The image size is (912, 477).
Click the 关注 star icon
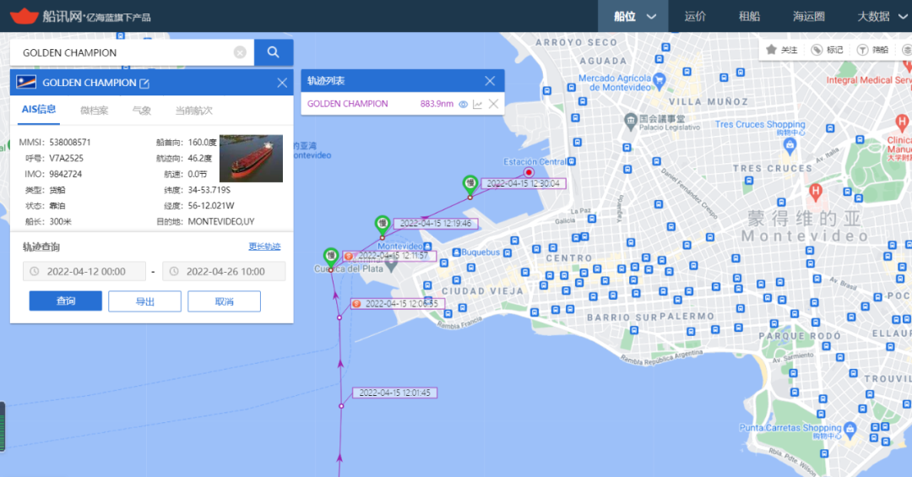771,50
